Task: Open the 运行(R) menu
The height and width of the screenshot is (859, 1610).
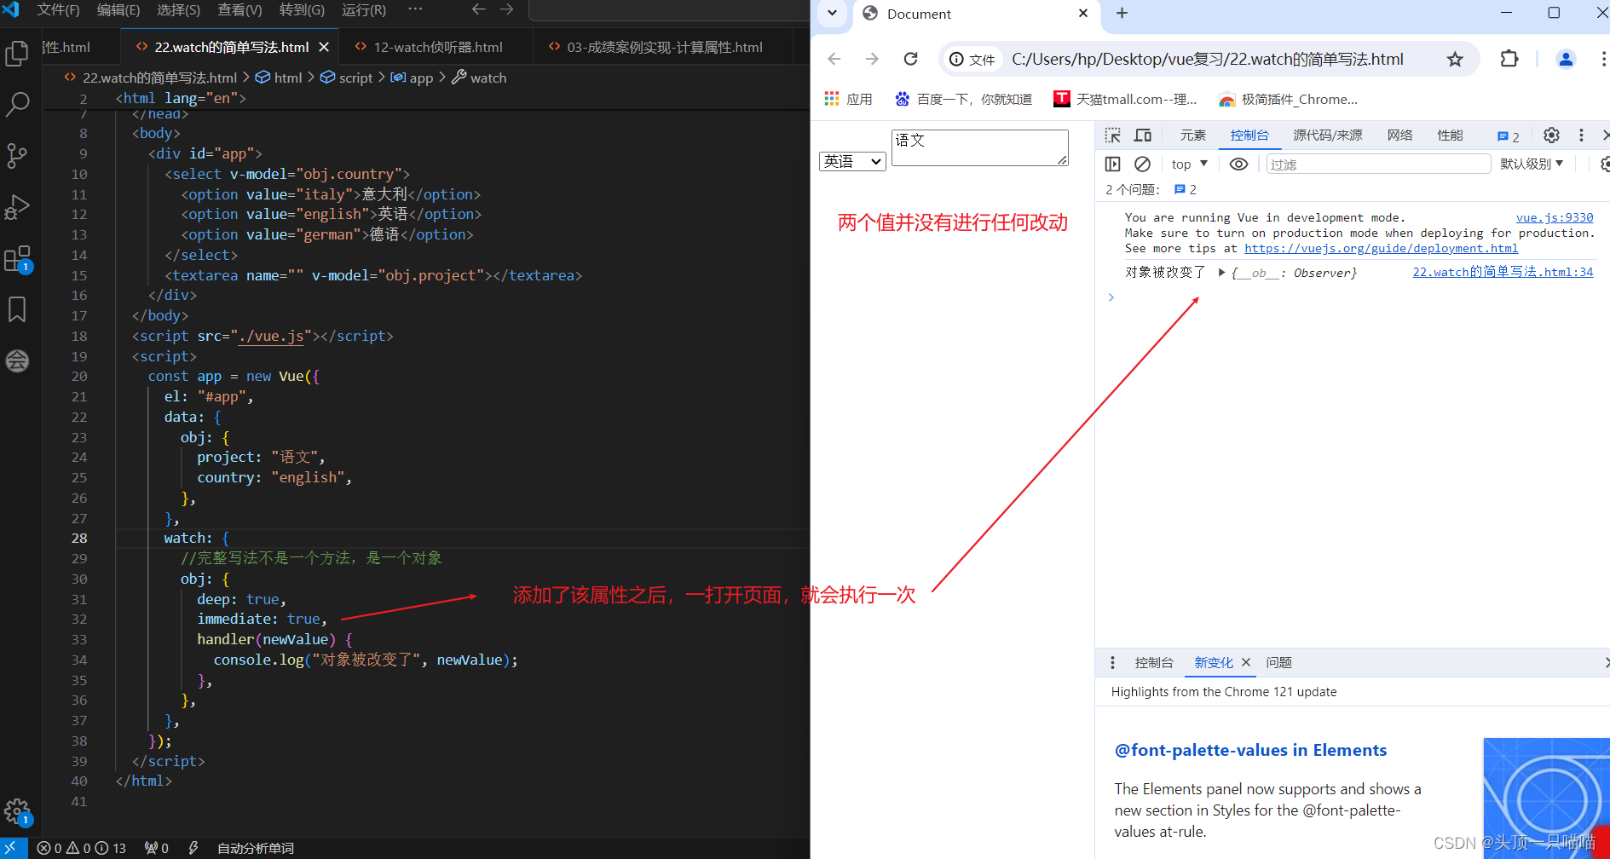Action: [364, 10]
